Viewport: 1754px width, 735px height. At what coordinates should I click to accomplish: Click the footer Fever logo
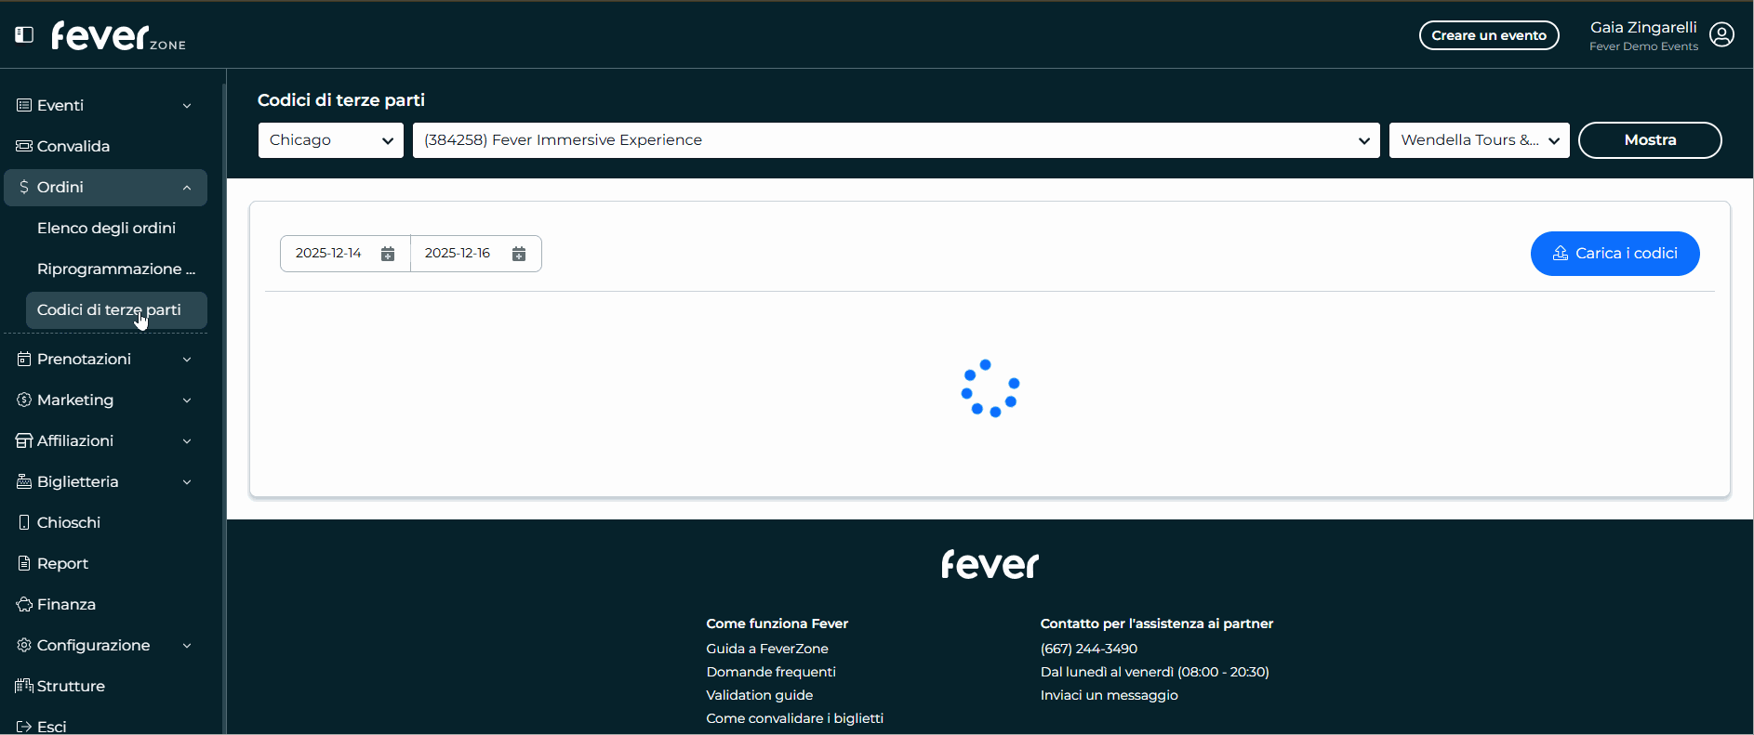click(990, 564)
